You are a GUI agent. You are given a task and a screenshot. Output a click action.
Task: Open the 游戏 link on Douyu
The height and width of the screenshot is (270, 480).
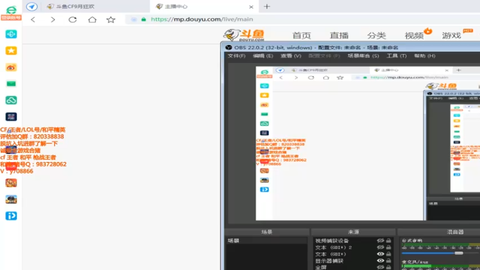(452, 35)
